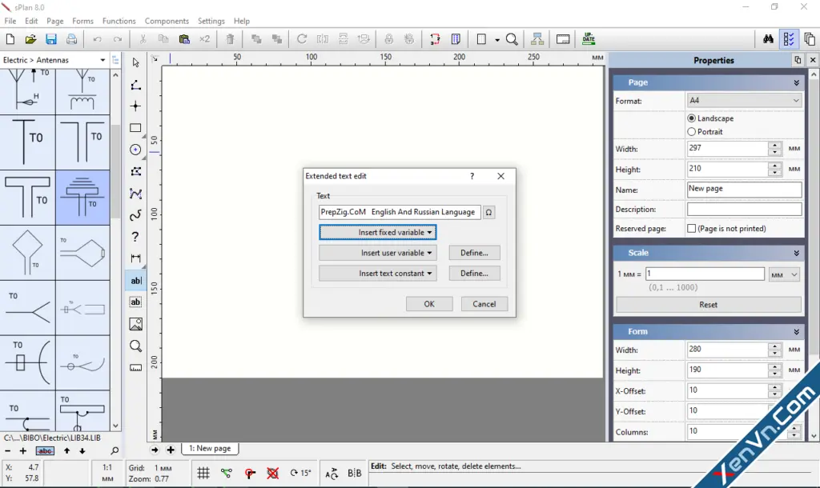Screen dimensions: 820x488
Task: Open Insert fixed variable dropdown
Action: [378, 233]
